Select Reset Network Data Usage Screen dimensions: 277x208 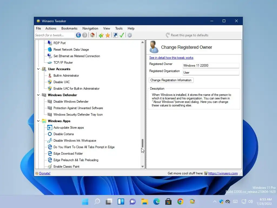(71, 50)
